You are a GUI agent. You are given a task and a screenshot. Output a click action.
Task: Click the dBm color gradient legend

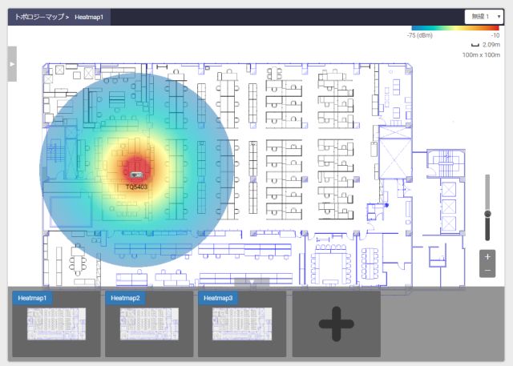455,28
